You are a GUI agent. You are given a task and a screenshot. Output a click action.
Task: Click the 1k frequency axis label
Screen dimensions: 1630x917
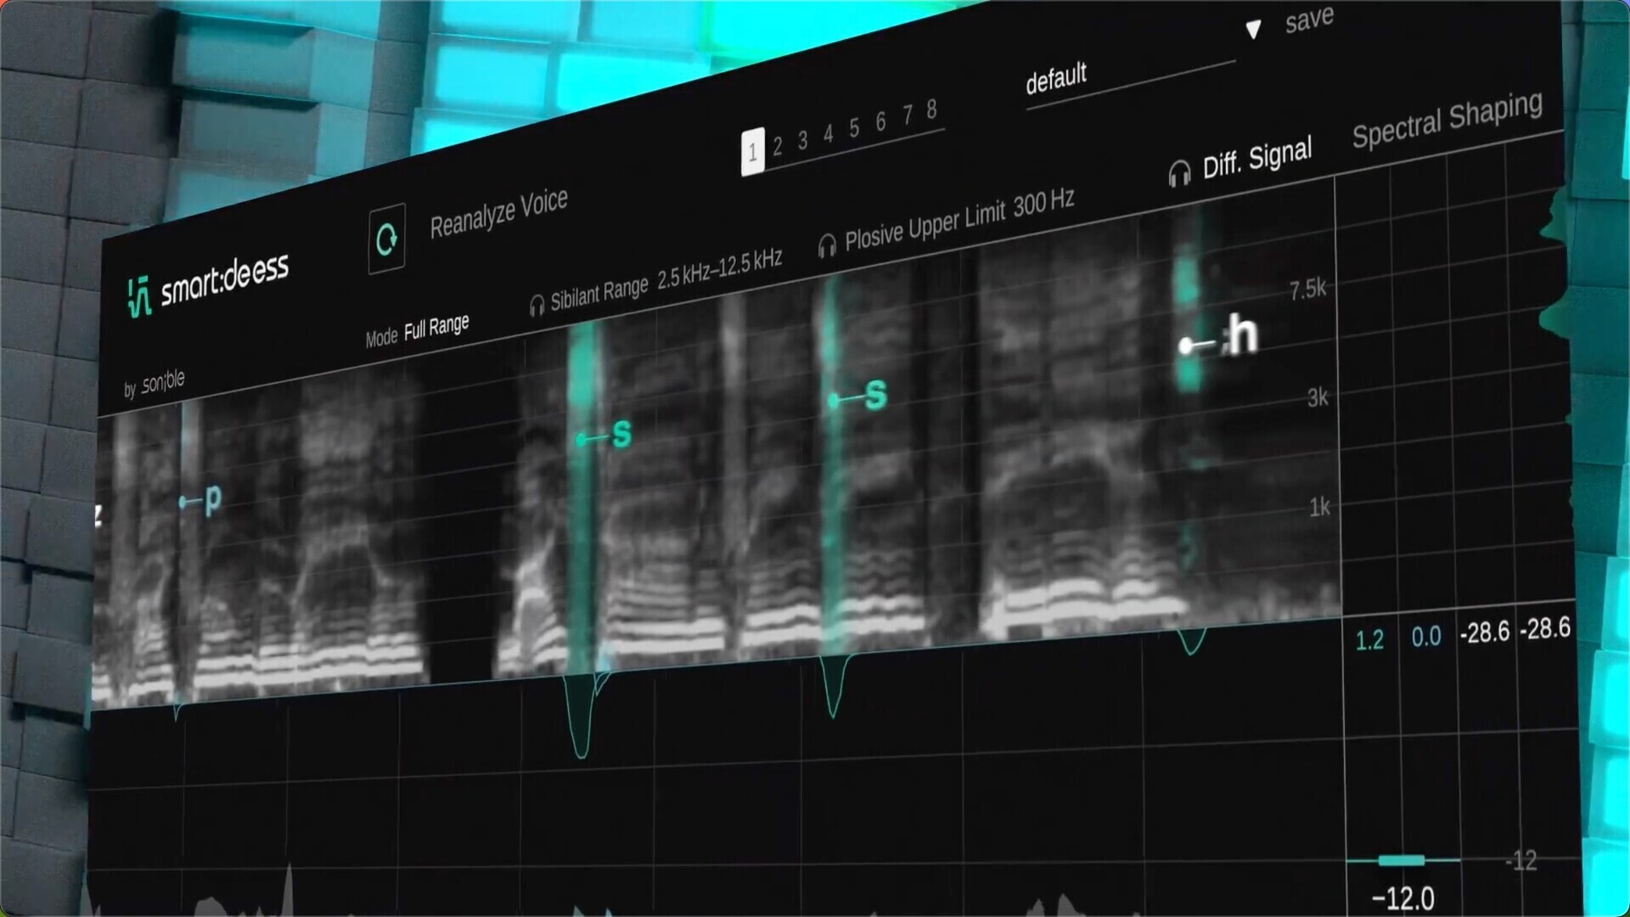[x=1319, y=507]
